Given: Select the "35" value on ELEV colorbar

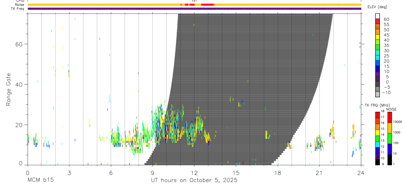Looking at the screenshot, I should point(386,45).
